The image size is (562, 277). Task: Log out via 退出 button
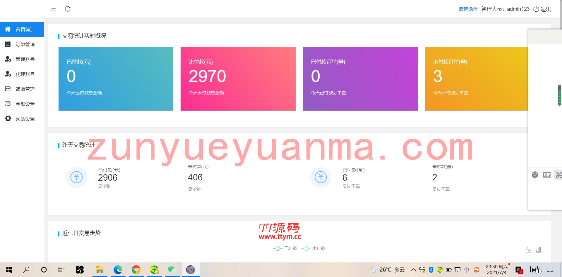pyautogui.click(x=542, y=9)
